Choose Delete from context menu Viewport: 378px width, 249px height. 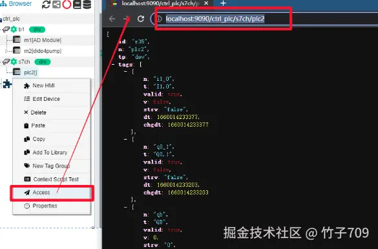click(x=52, y=113)
